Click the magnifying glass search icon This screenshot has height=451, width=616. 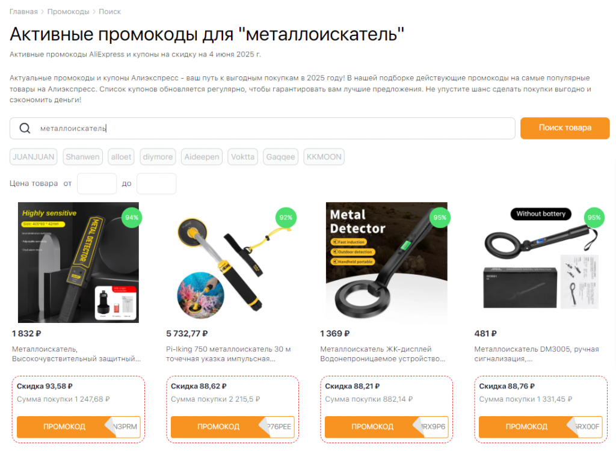[25, 129]
